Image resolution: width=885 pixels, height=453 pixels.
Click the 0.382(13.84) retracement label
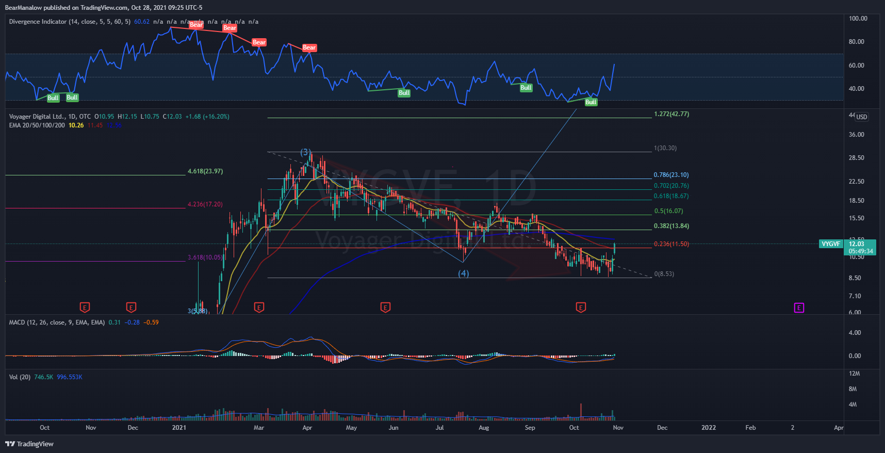[x=671, y=226]
